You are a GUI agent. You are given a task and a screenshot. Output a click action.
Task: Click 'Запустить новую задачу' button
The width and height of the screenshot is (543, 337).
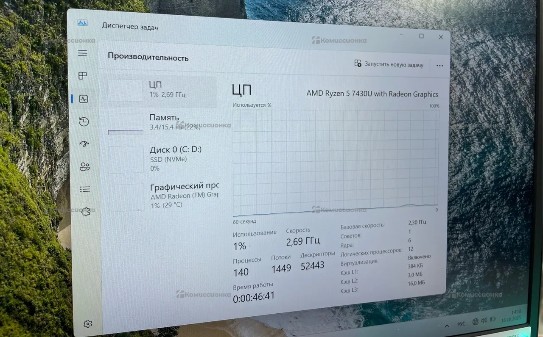389,64
